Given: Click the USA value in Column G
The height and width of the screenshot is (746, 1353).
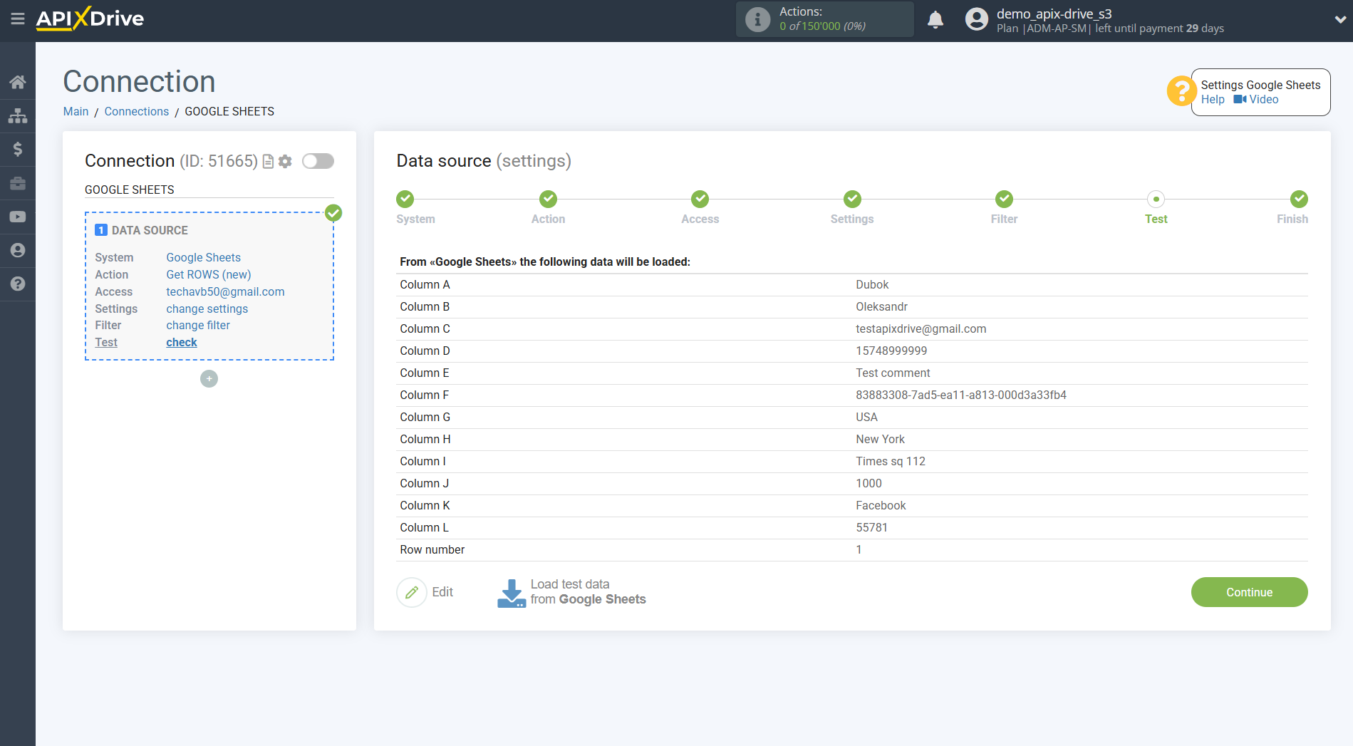Looking at the screenshot, I should coord(866,417).
